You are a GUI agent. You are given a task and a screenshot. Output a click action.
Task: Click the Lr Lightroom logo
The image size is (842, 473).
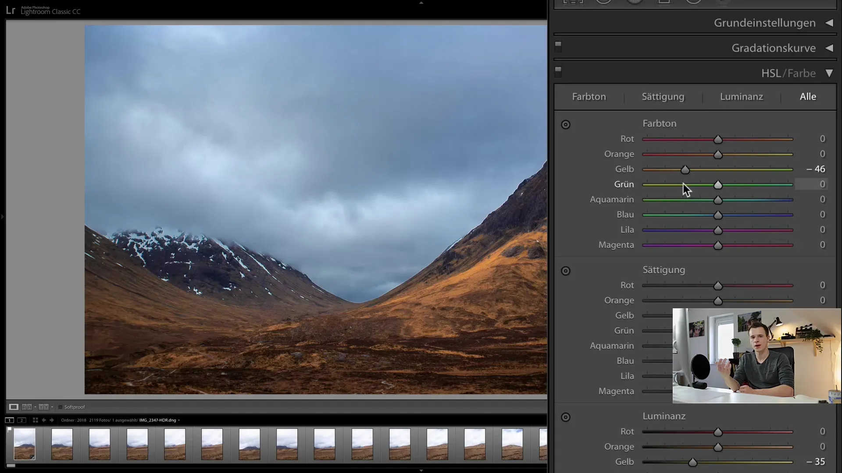point(11,10)
